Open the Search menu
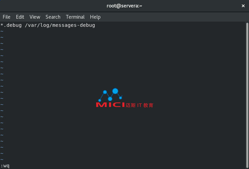Screen dimensions: 249x169 tap(53, 17)
